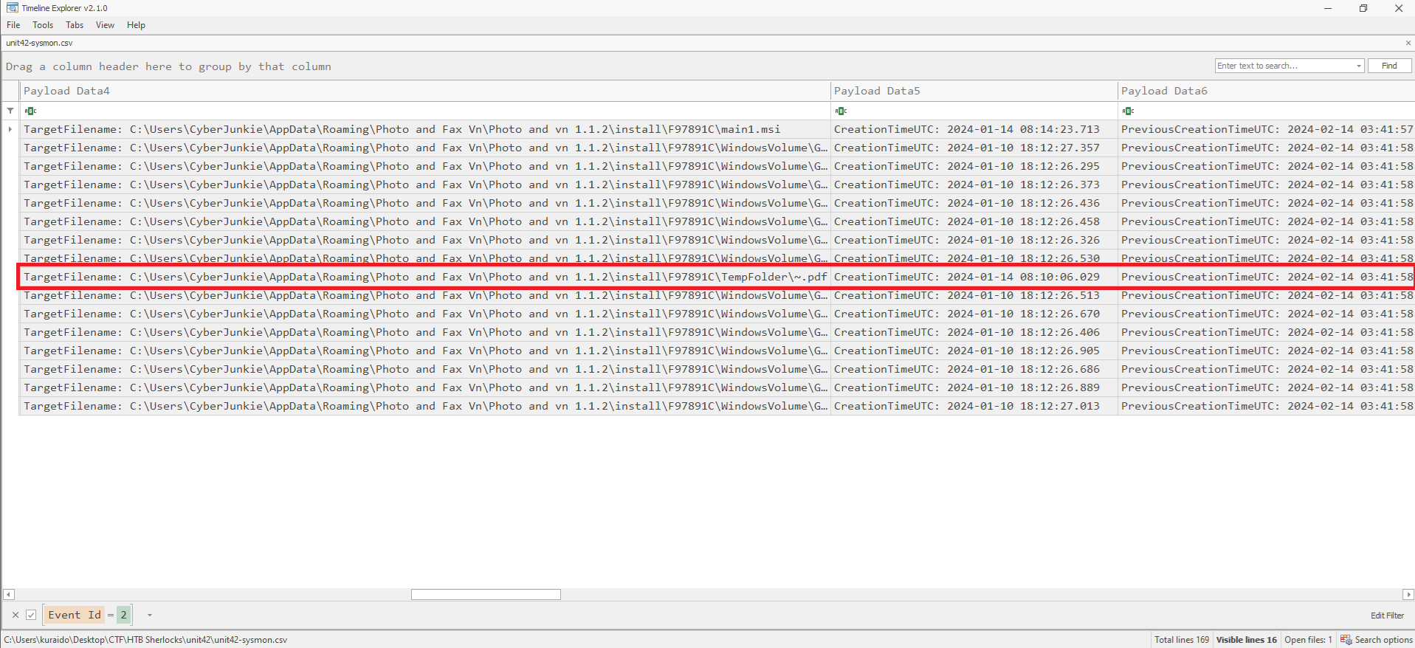Viewport: 1415px width, 648px height.
Task: Close the unit42-sysmon.csv tab with the X
Action: 1408,43
